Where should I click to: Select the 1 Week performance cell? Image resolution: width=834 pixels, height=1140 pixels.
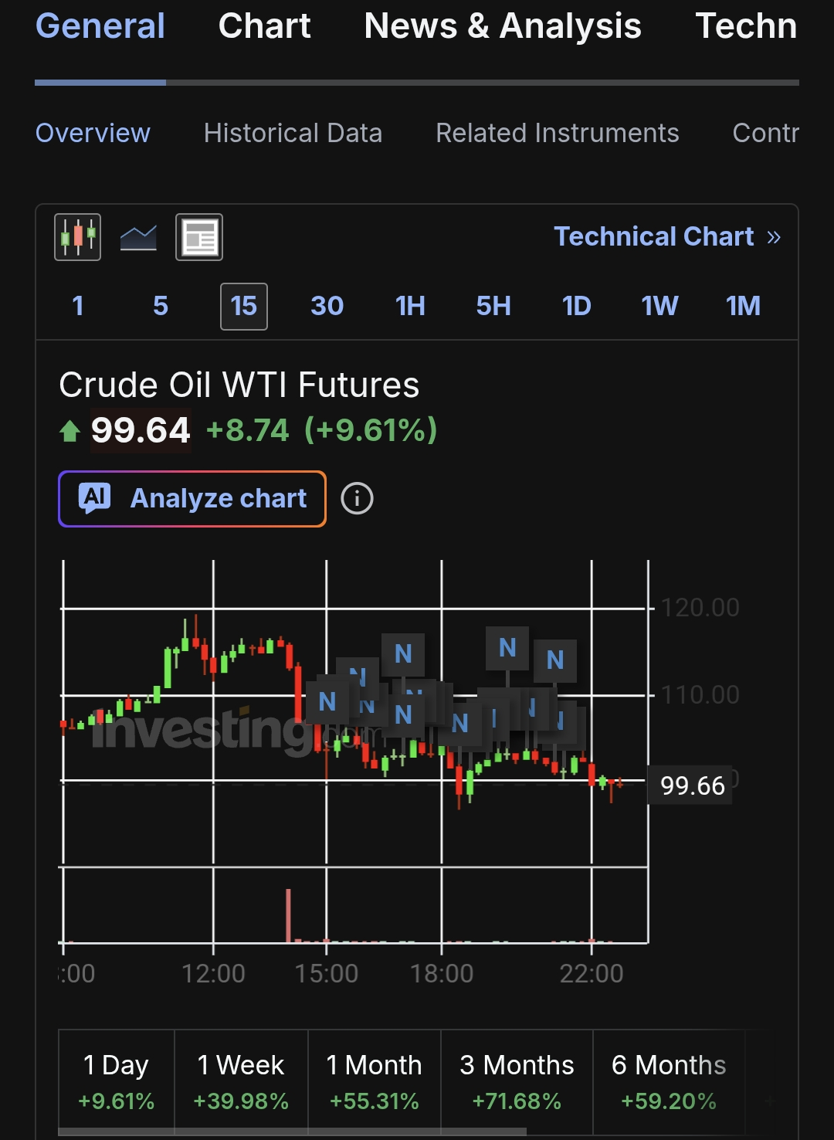coord(241,1082)
